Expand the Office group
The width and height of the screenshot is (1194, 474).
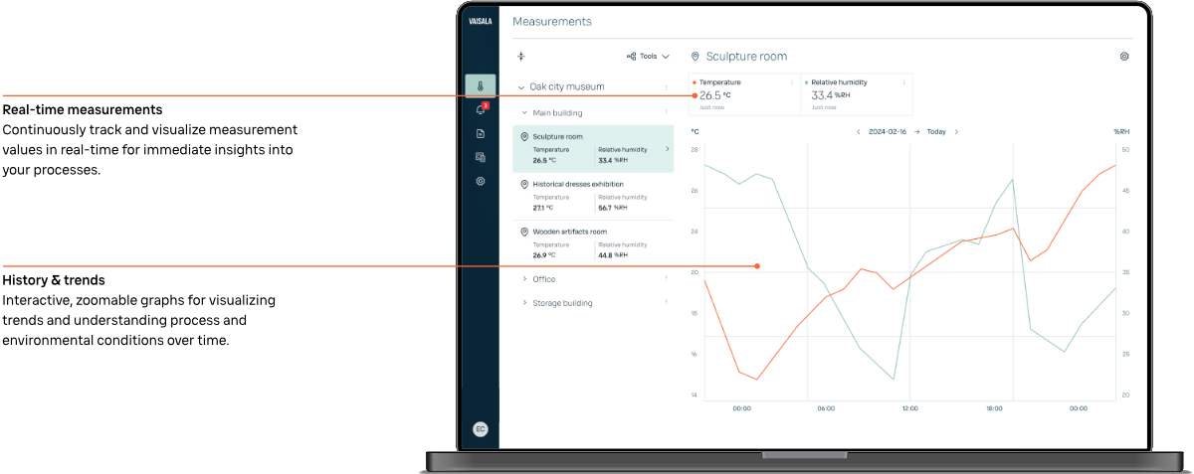(525, 279)
